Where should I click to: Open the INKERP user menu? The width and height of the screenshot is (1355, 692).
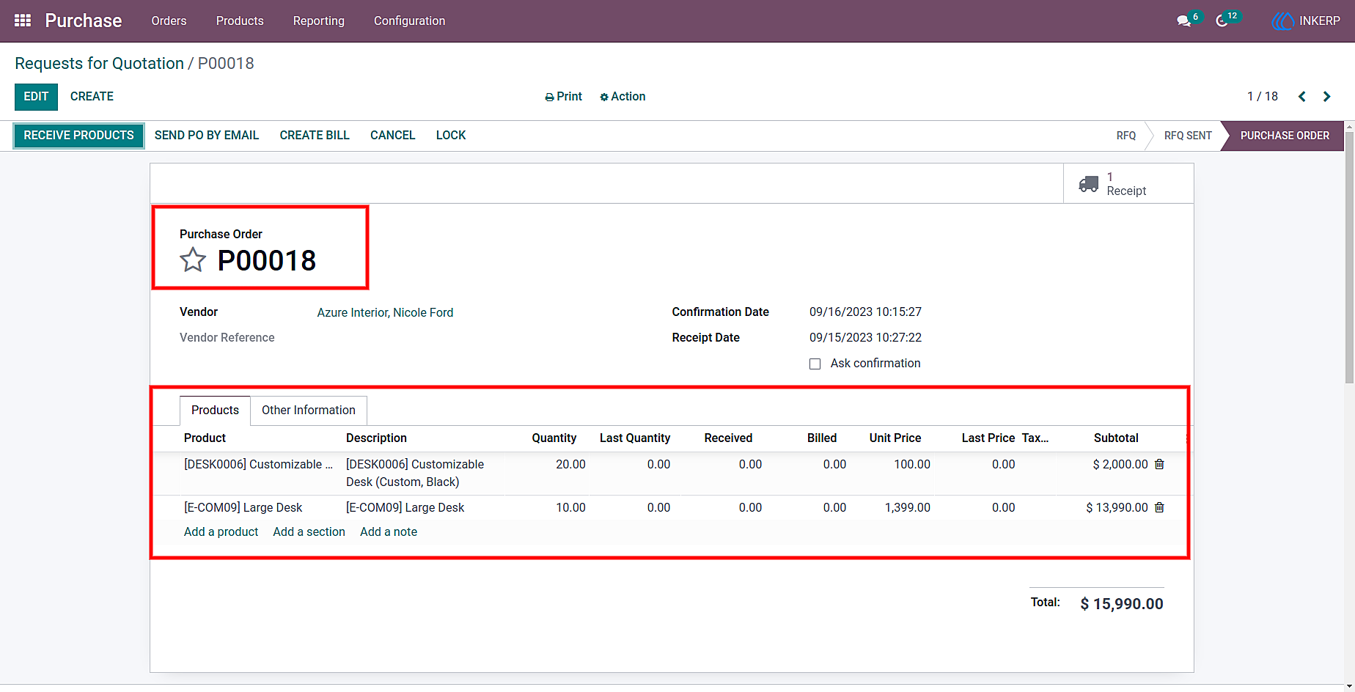(x=1306, y=21)
